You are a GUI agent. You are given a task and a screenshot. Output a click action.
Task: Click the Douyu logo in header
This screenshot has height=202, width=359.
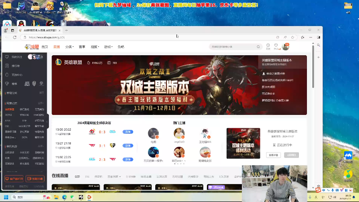[31, 47]
